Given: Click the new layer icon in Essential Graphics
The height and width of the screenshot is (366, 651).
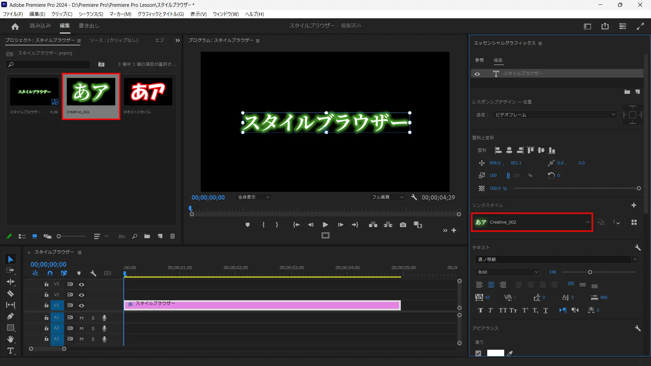Looking at the screenshot, I should coord(637,92).
